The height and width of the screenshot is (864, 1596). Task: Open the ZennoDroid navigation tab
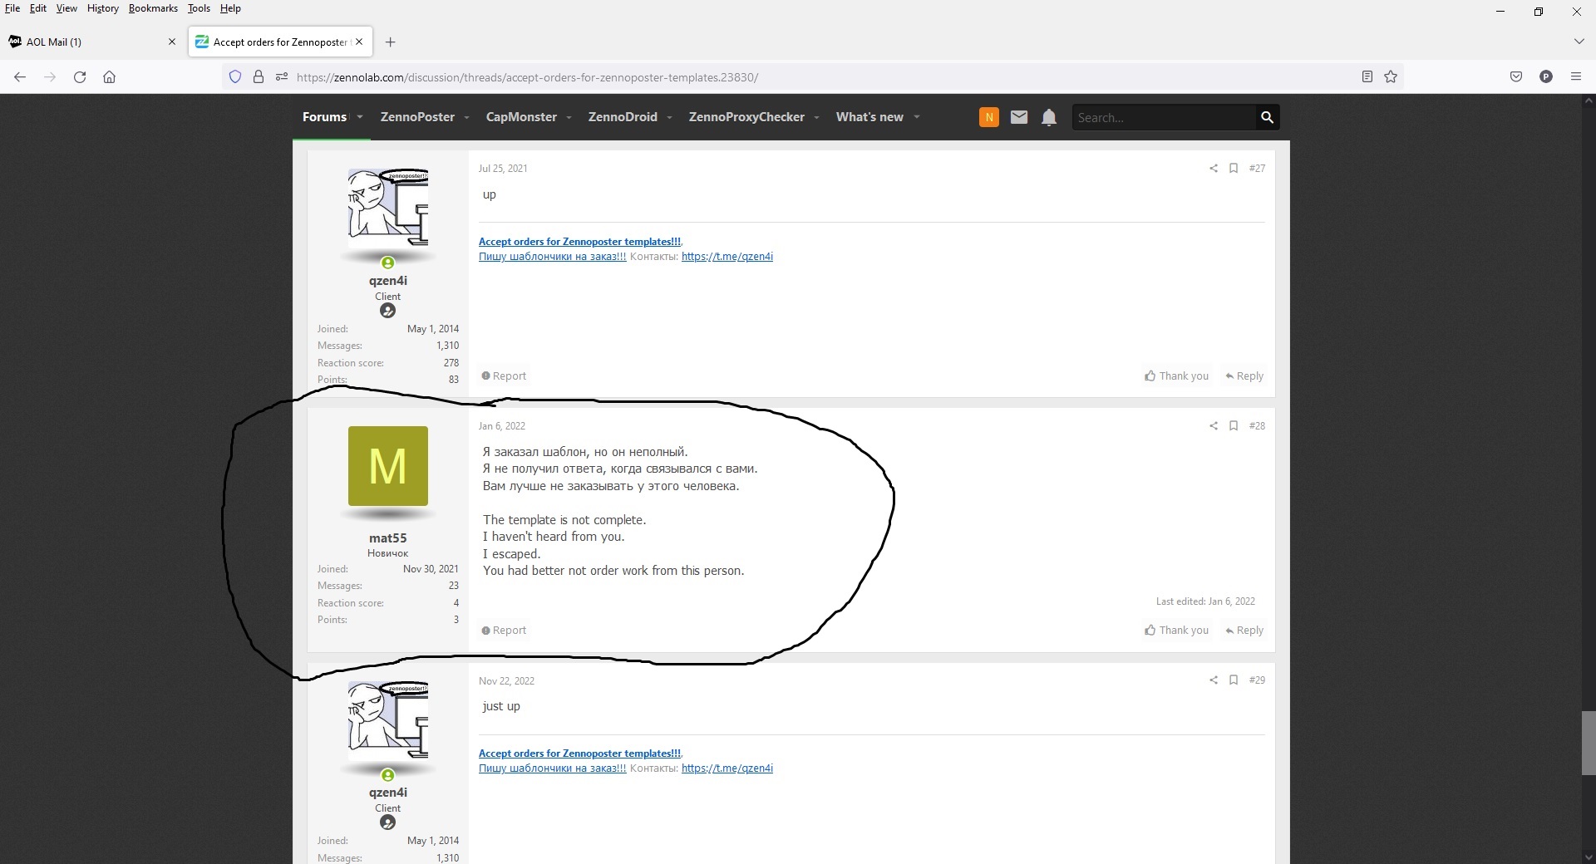point(623,117)
